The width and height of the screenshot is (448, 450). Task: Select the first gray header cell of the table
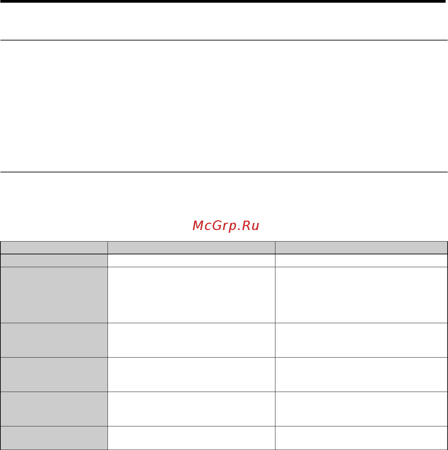(54, 248)
